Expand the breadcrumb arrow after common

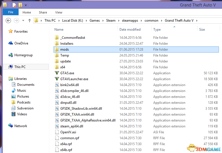(x=161, y=21)
